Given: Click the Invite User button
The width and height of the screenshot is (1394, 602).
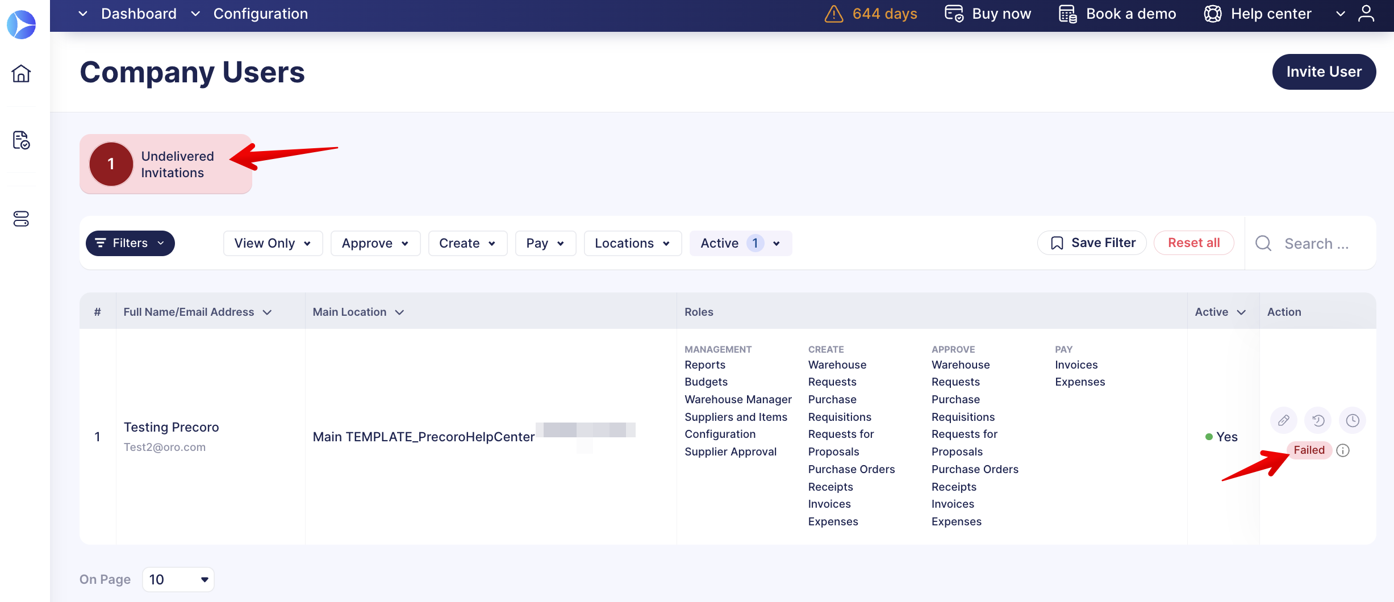Looking at the screenshot, I should [1324, 72].
